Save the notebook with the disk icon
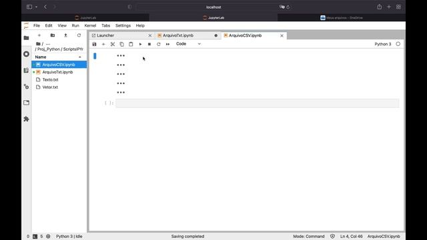Viewport: 427px width, 240px height. click(94, 44)
